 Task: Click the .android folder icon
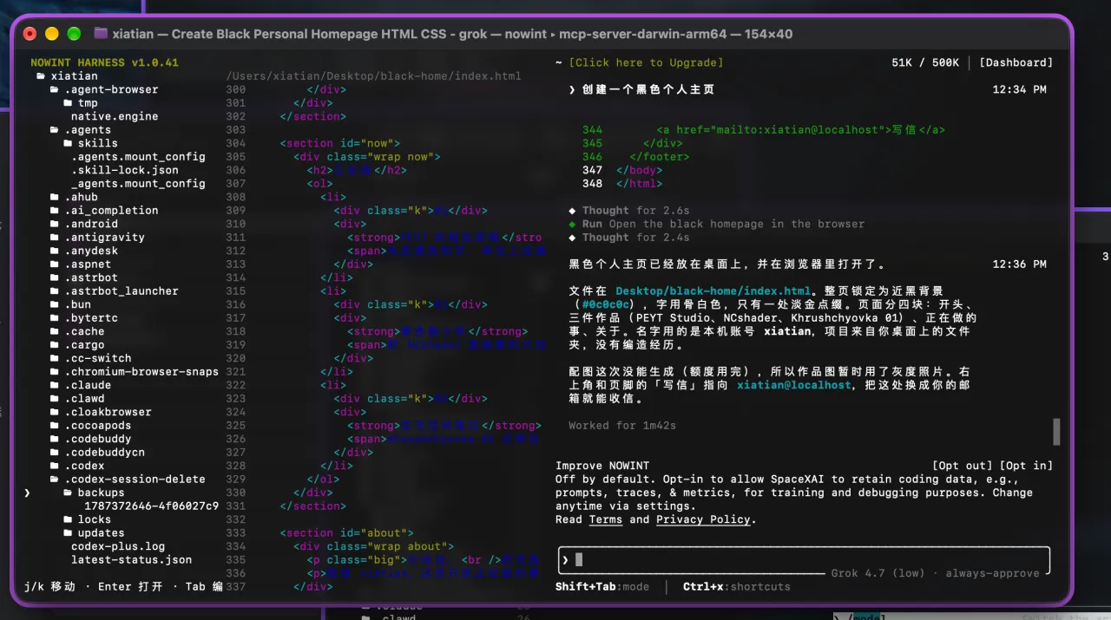tap(55, 224)
